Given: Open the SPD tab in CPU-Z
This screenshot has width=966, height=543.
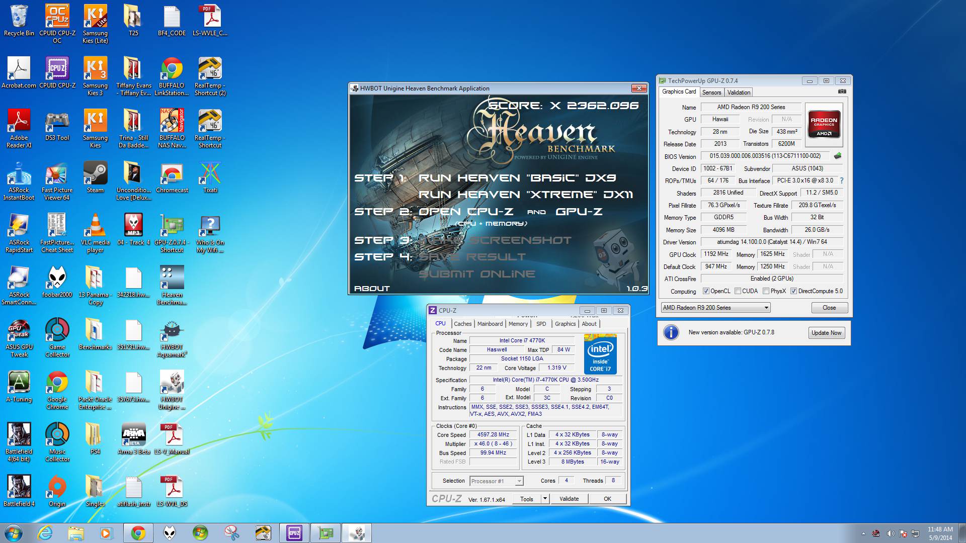Looking at the screenshot, I should 541,324.
